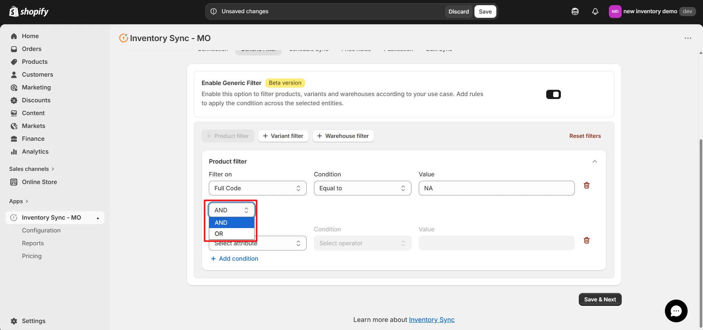Delete the NA condition row via trash icon

pyautogui.click(x=587, y=186)
